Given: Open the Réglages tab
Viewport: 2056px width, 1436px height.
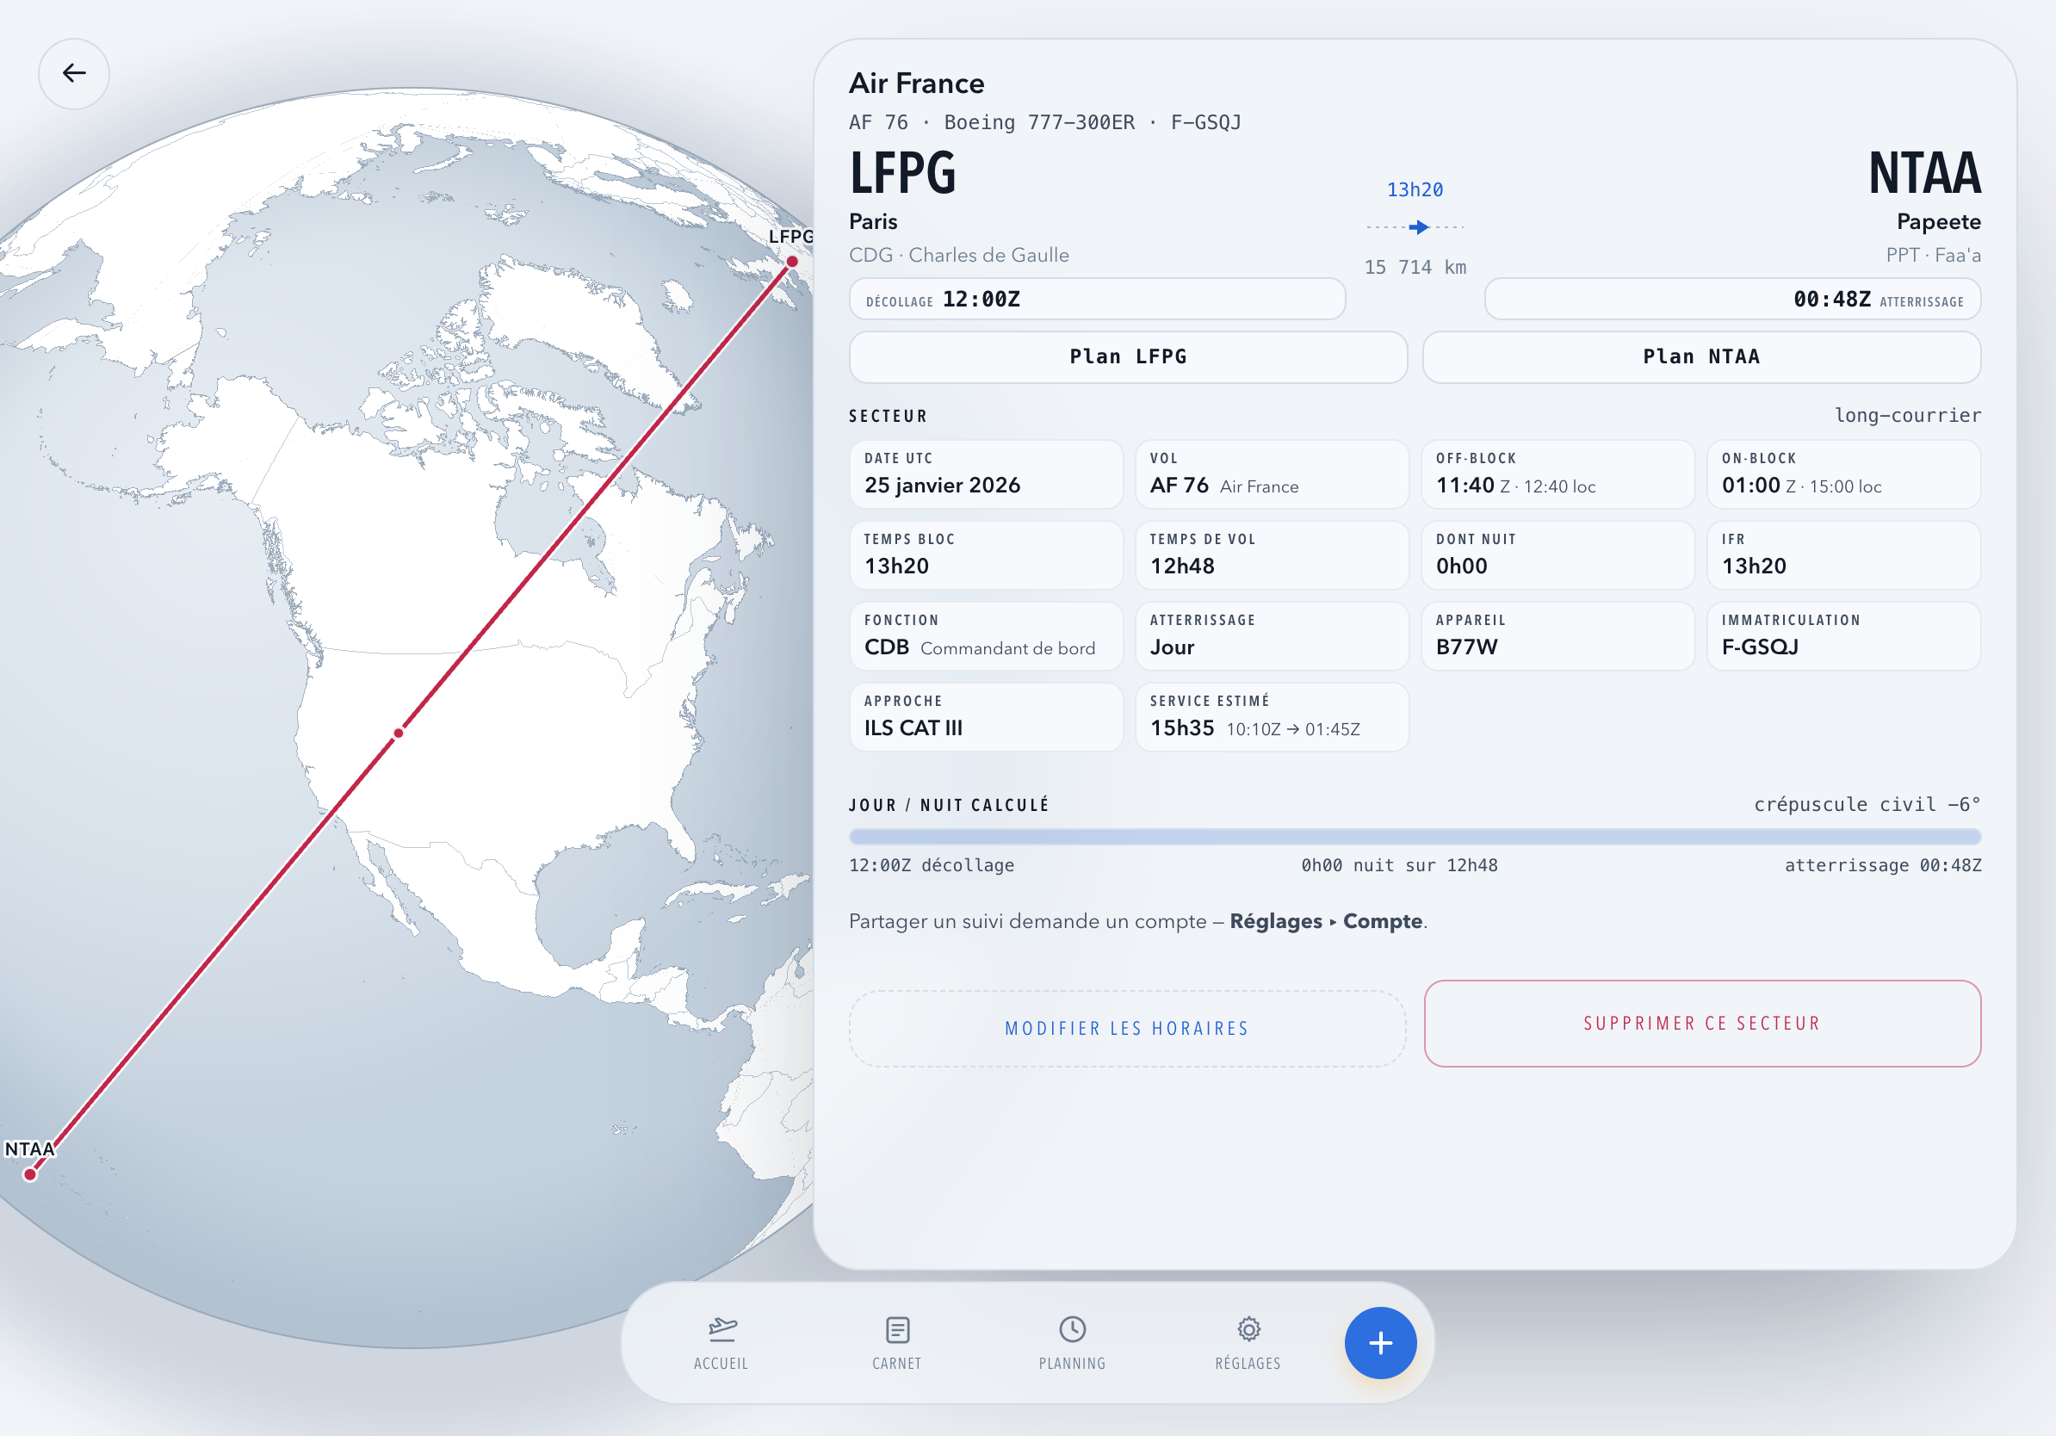Looking at the screenshot, I should click(1248, 1342).
